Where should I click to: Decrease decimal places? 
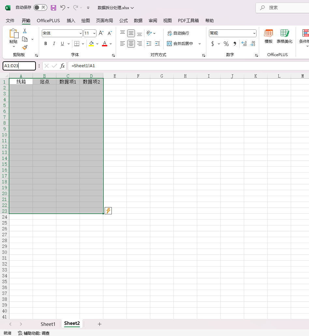pyautogui.click(x=253, y=44)
